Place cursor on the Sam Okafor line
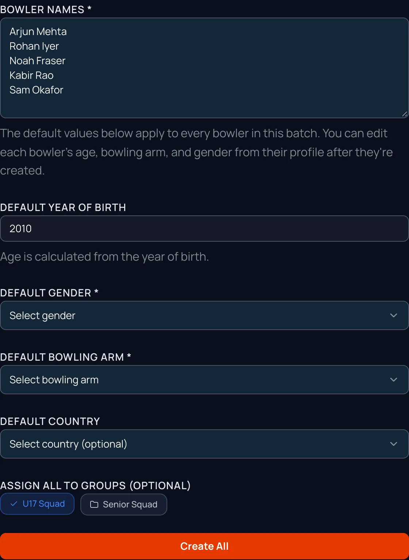The width and height of the screenshot is (409, 560). [36, 90]
